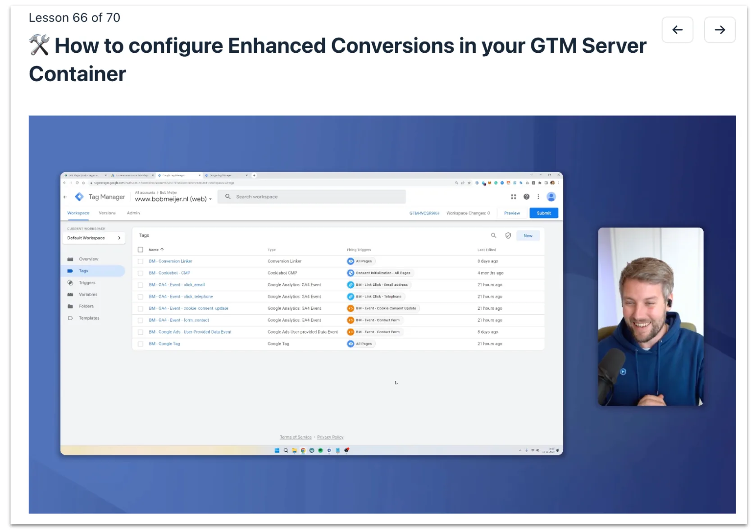The width and height of the screenshot is (756, 532).
Task: Switch to the Versions tab
Action: point(107,213)
